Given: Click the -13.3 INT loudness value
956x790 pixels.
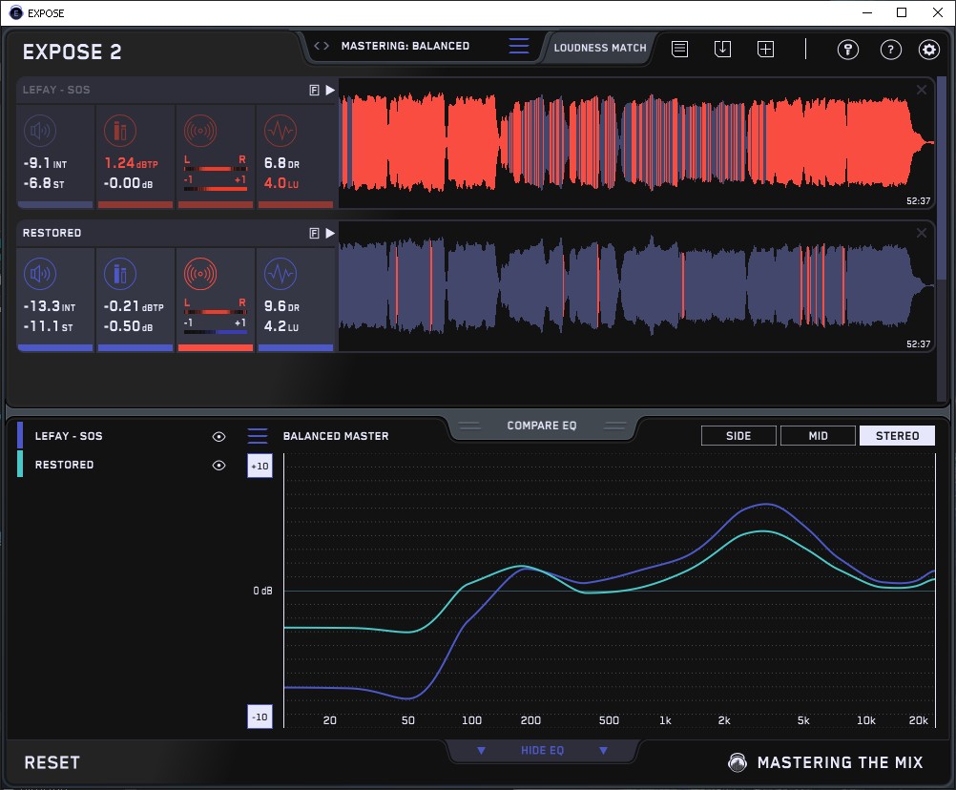Looking at the screenshot, I should pos(50,306).
